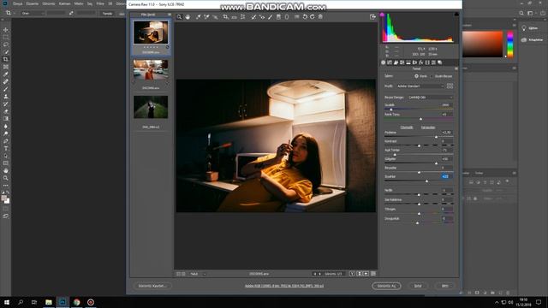Viewport: 548px width, 308px height.
Task: Select the Siyah Beyaz treatment radio button
Action: [432, 76]
